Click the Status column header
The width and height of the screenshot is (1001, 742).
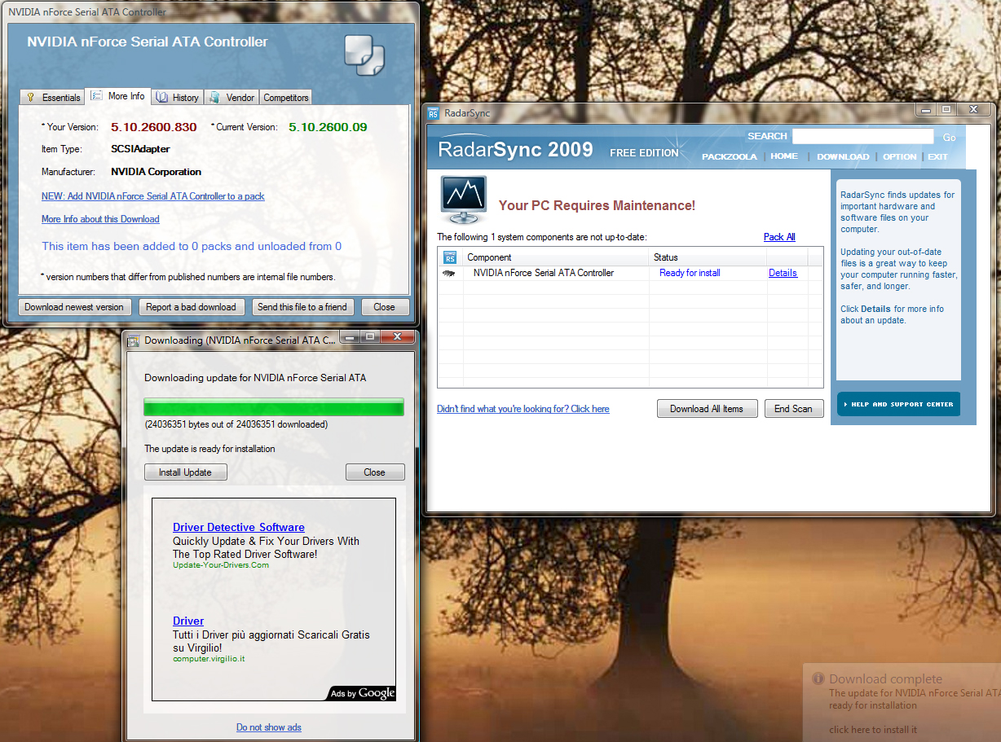click(x=708, y=257)
